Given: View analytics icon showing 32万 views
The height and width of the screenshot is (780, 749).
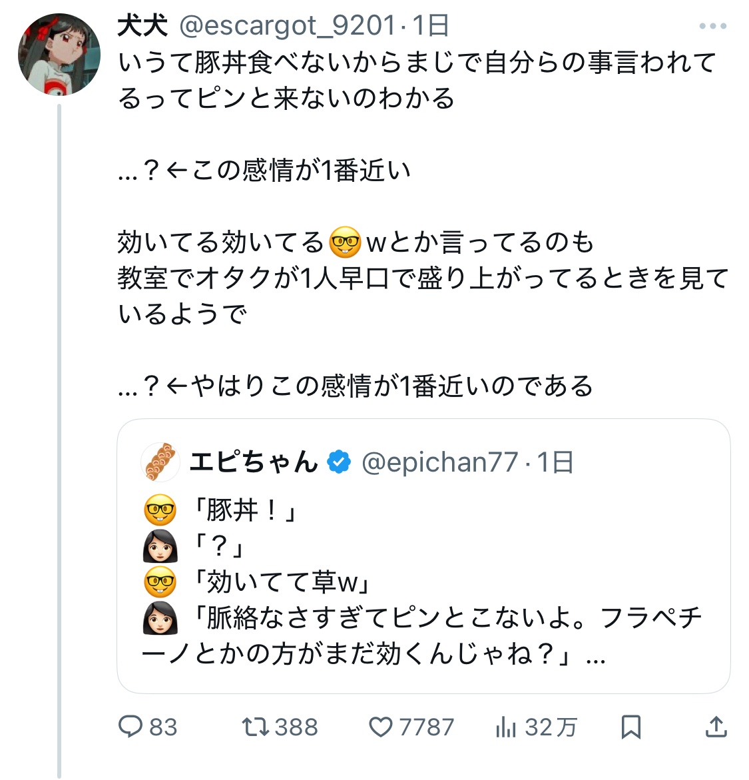Looking at the screenshot, I should point(506,727).
